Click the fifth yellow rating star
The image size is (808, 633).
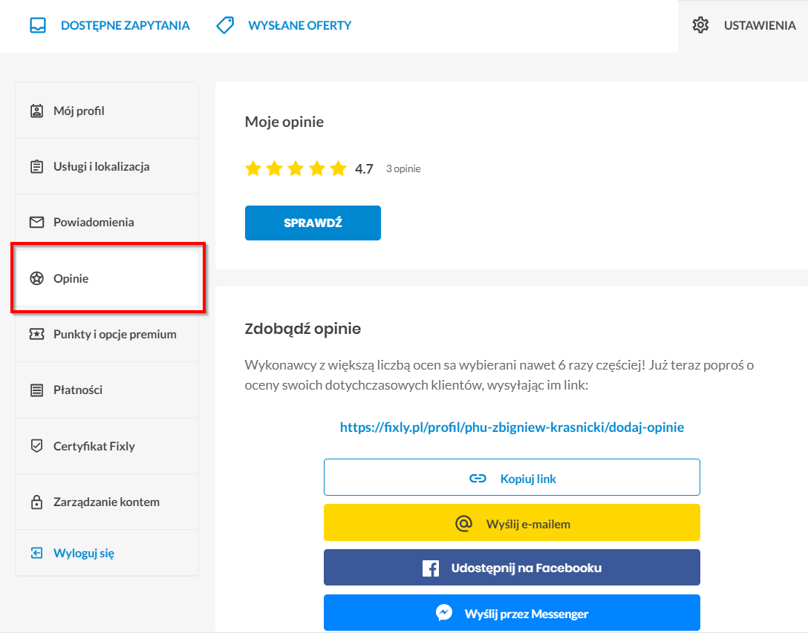338,168
